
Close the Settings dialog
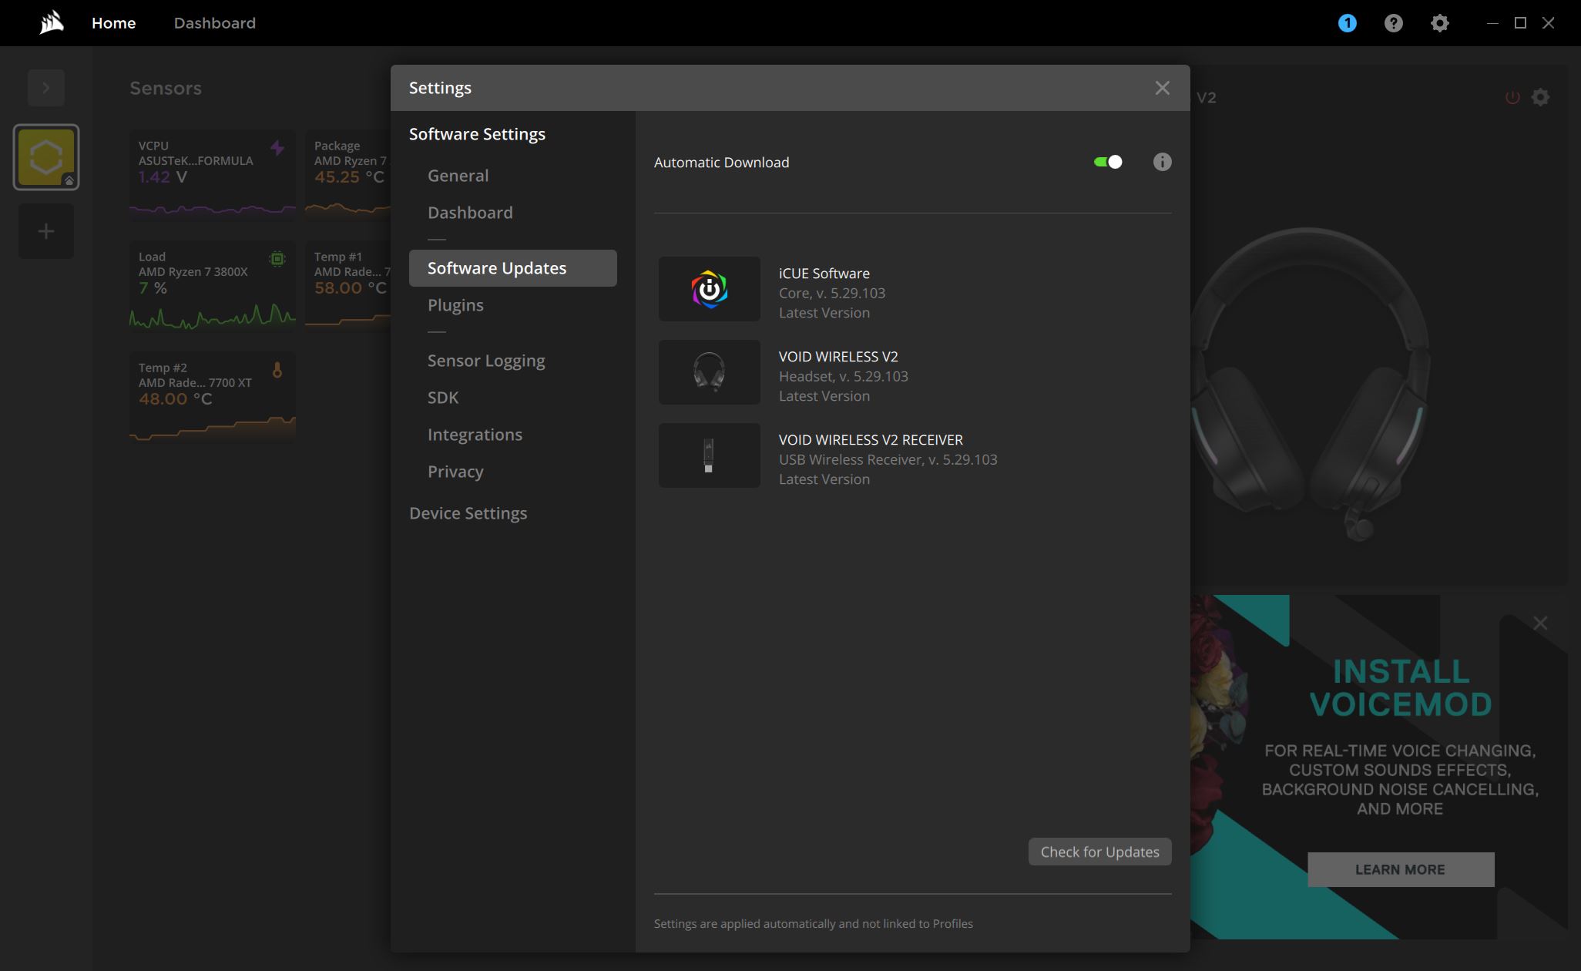pos(1162,88)
